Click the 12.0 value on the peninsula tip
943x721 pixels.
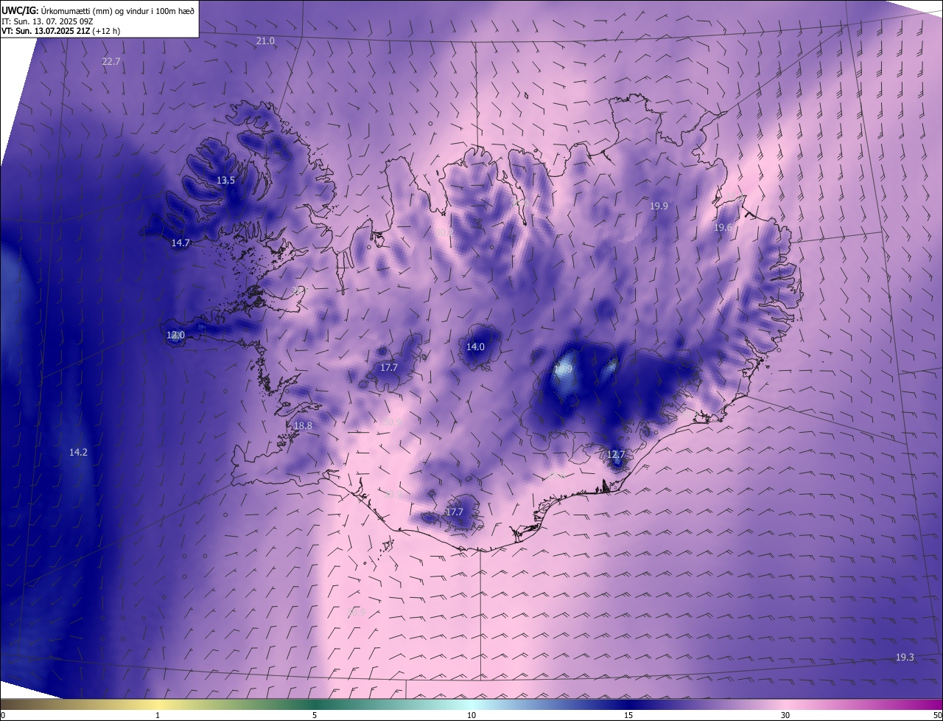(175, 335)
